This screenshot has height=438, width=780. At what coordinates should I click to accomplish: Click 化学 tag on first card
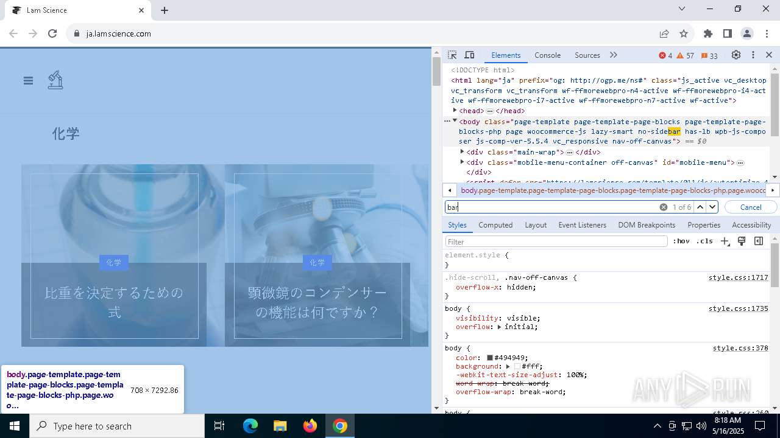coord(114,262)
